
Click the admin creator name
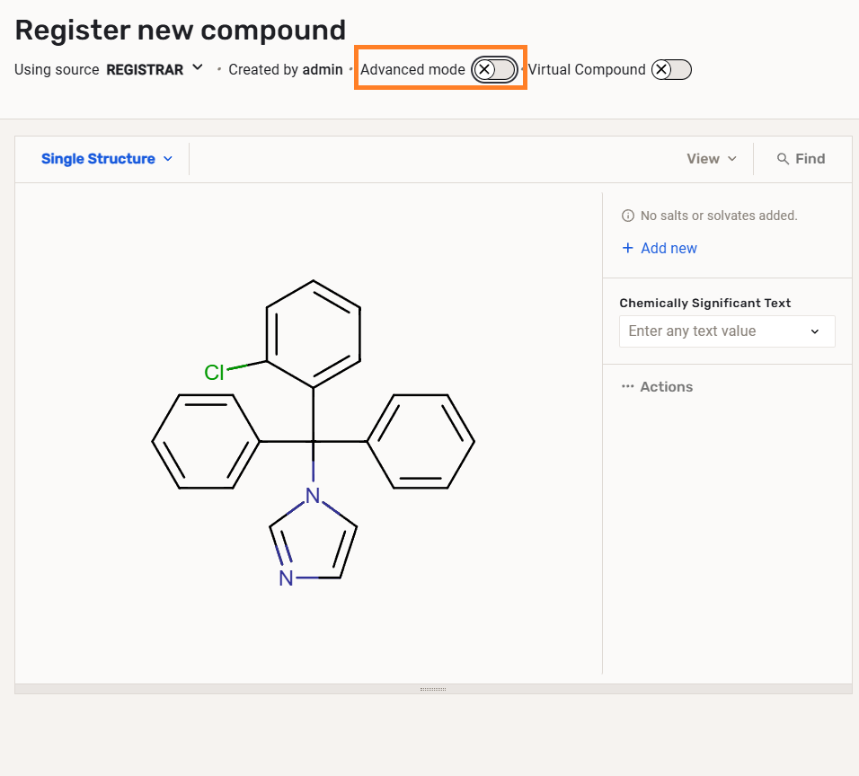tap(323, 69)
